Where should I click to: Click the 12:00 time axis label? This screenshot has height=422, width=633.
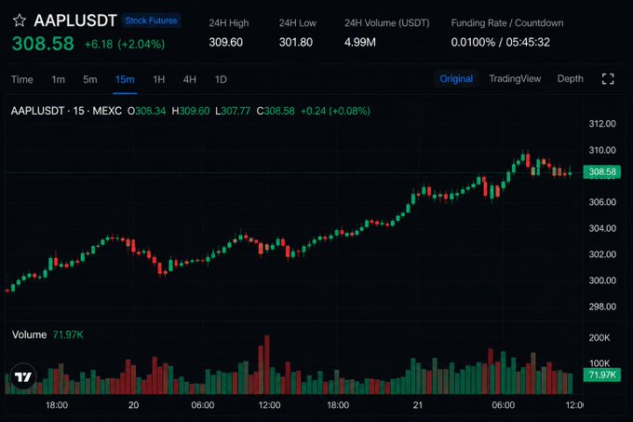tap(269, 405)
